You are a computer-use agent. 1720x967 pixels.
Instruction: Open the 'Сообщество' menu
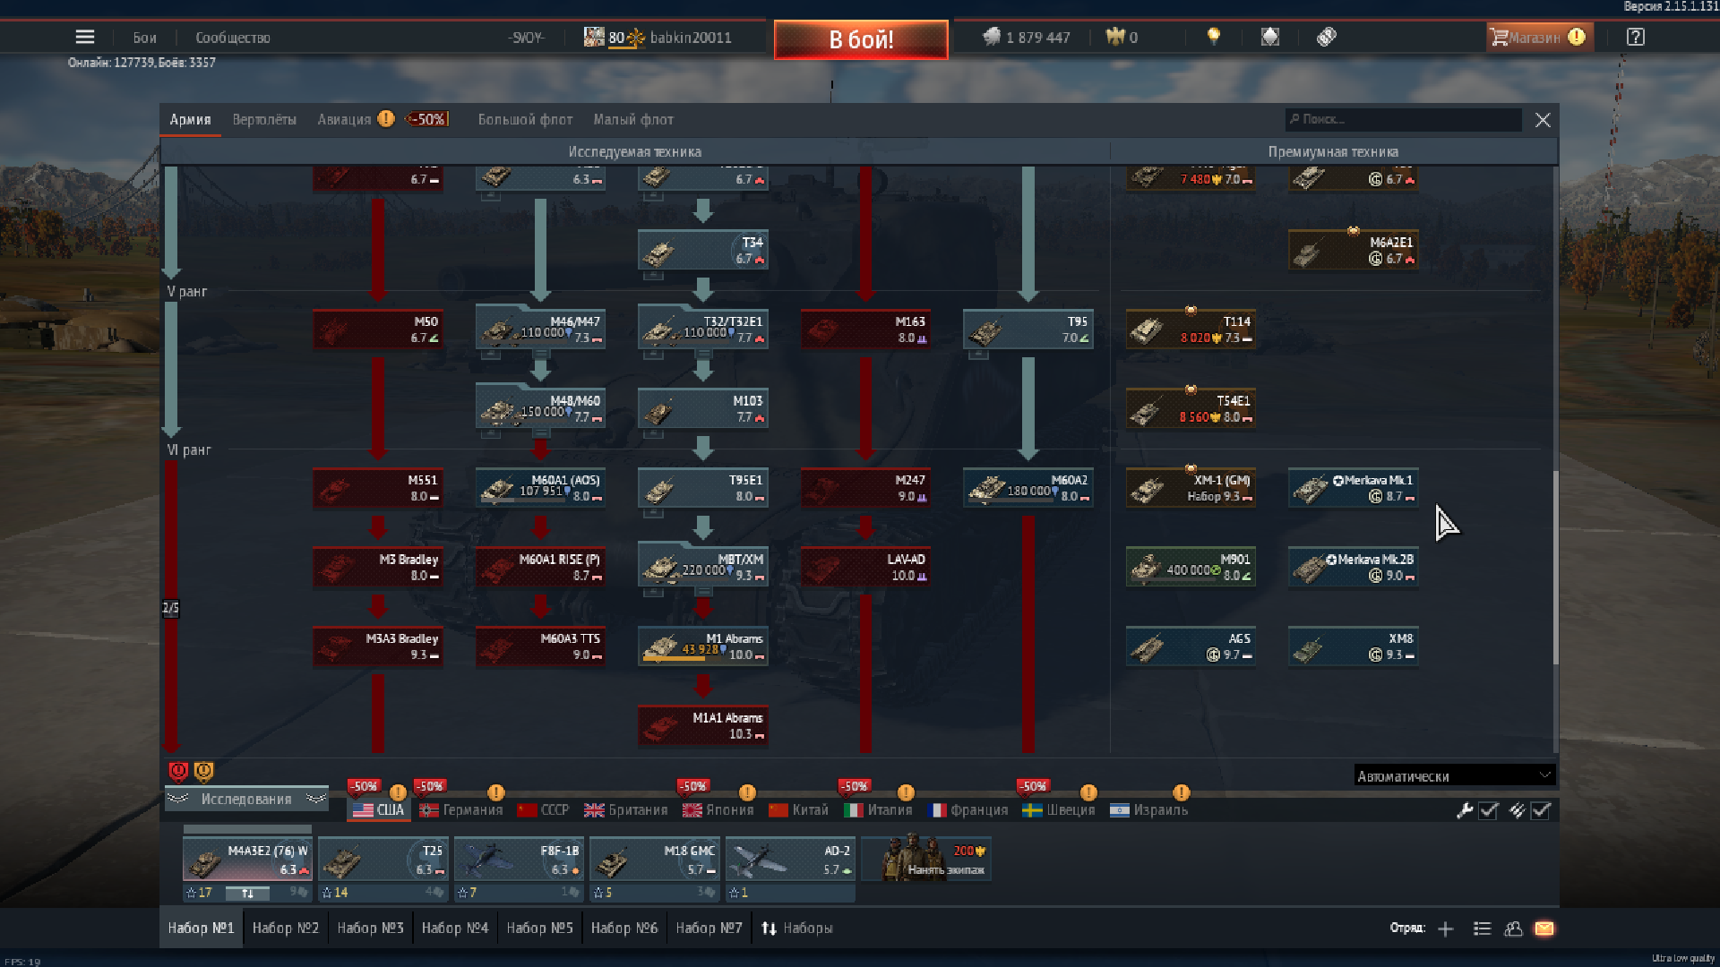coord(233,38)
